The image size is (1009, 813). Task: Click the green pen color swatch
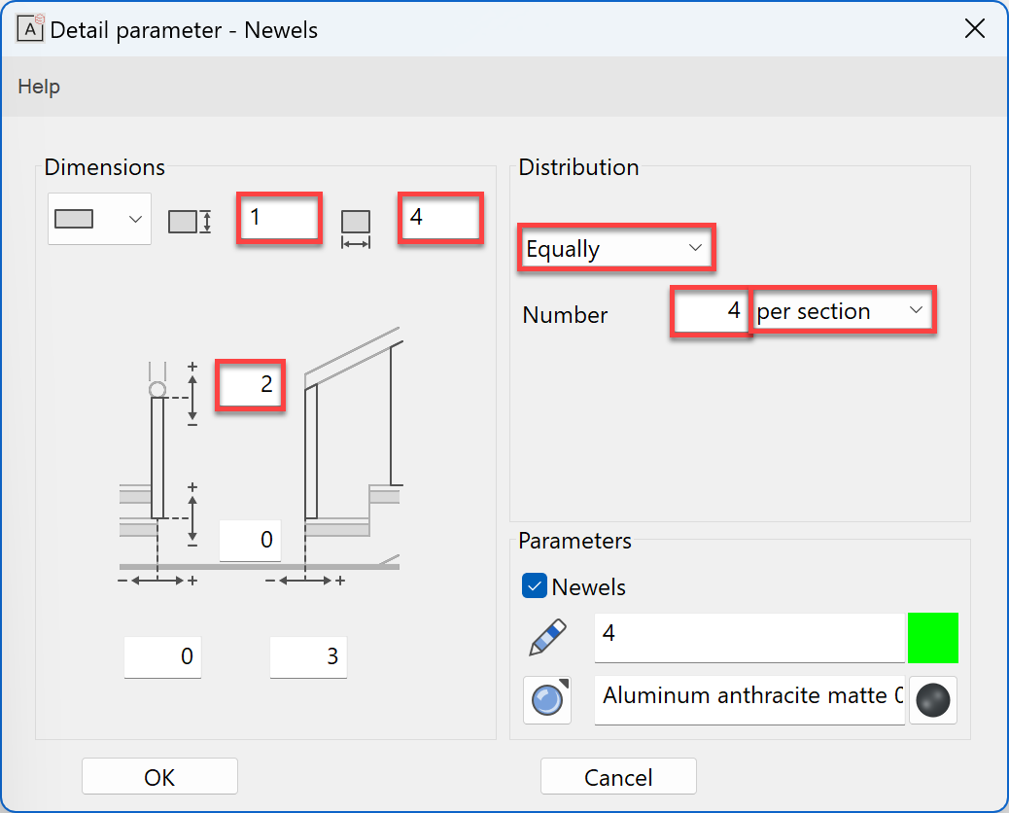(932, 638)
